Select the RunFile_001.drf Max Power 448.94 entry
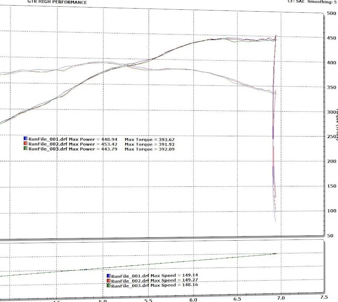The width and height of the screenshot is (338, 302). 73,139
